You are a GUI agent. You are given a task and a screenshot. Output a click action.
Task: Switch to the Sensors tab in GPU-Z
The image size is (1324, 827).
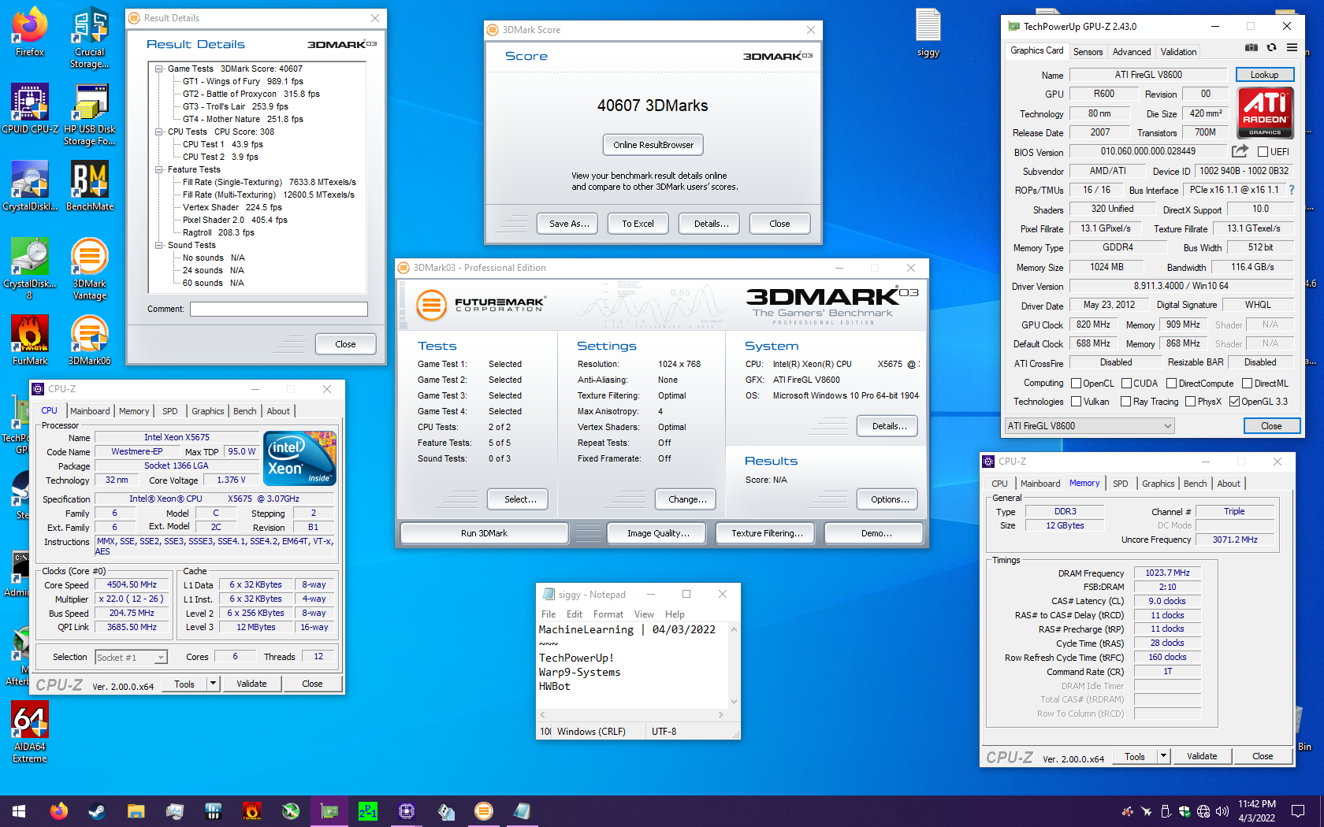pos(1088,52)
